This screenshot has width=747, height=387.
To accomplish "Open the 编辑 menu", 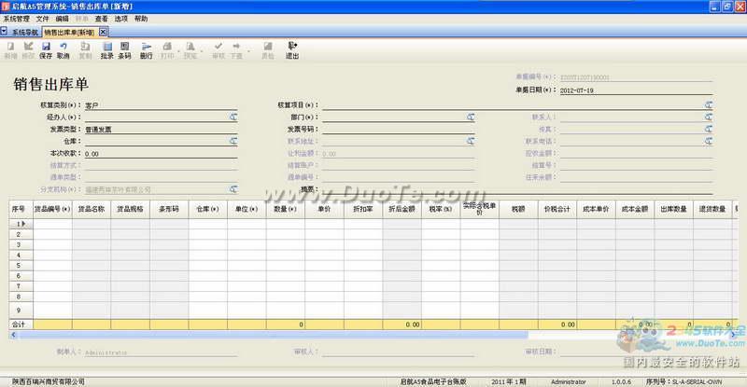I will 62,19.
